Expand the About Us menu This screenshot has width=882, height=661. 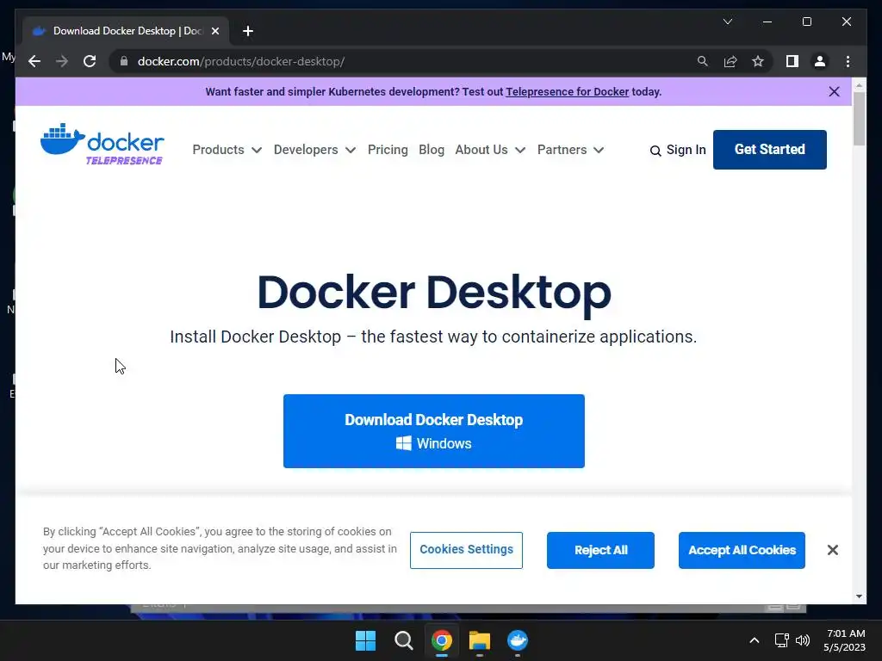[490, 150]
